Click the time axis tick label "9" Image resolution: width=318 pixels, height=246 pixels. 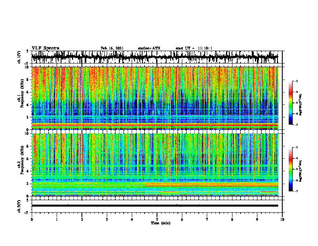point(257,219)
